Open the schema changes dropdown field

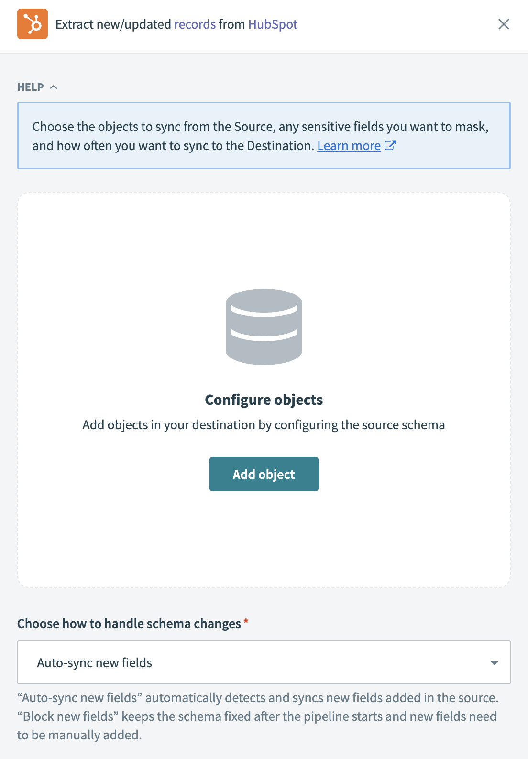[x=264, y=662]
